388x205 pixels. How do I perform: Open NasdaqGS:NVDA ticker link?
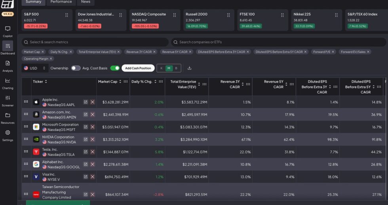(62, 142)
